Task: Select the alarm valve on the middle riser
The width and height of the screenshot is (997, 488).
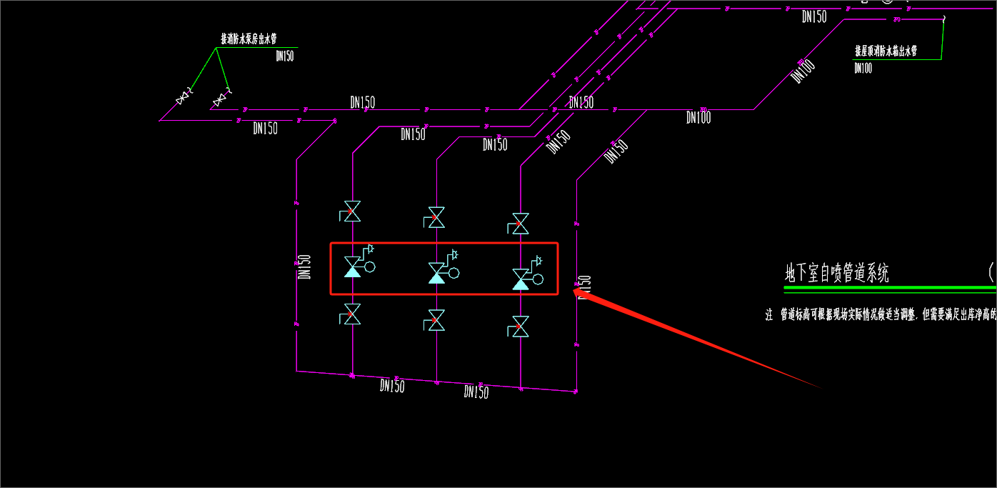Action: 444,267
